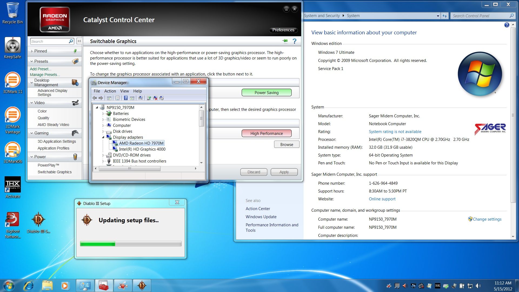Click the network icon in system tray
519x292 pixels.
[x=470, y=286]
